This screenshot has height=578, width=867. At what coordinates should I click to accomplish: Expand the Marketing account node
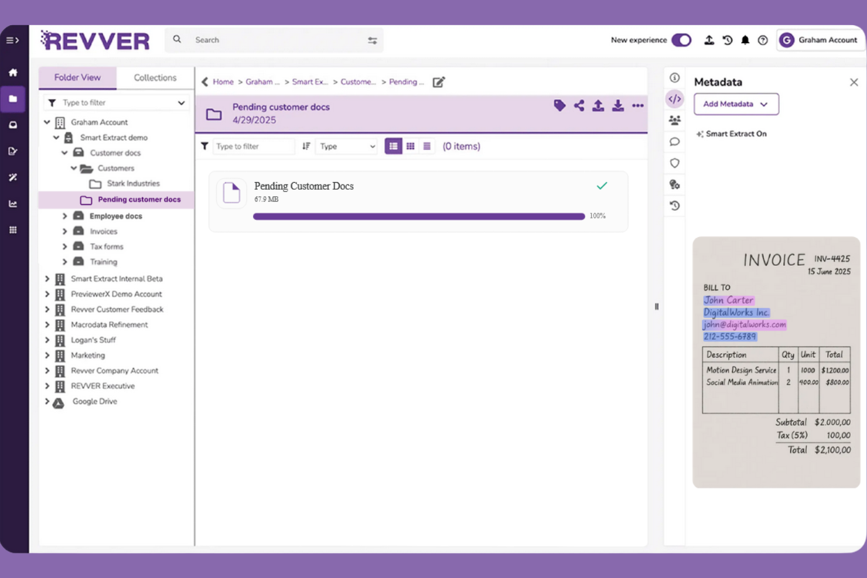(47, 355)
